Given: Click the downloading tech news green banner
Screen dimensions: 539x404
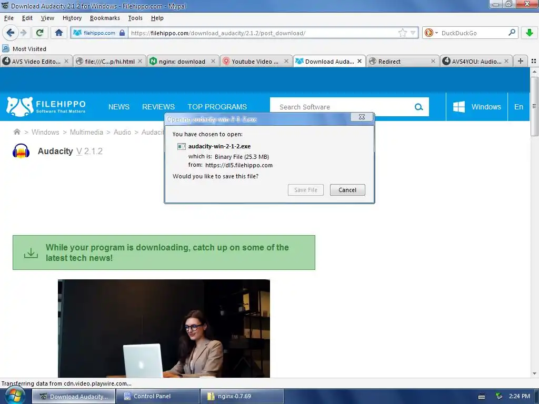Looking at the screenshot, I should 164,252.
